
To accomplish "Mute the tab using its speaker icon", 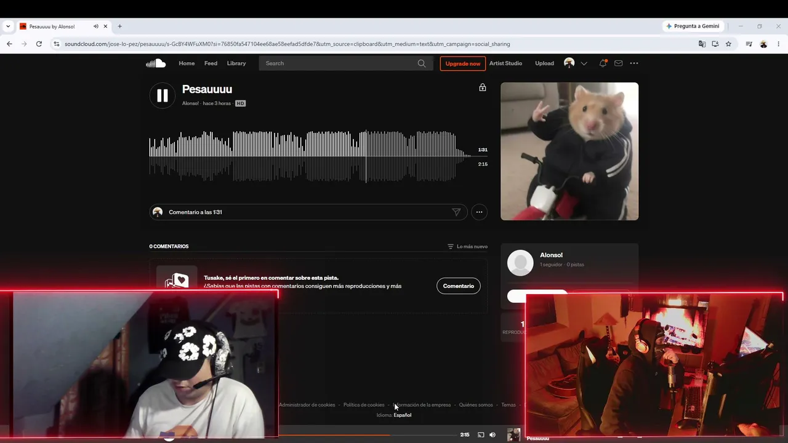I will [x=96, y=26].
